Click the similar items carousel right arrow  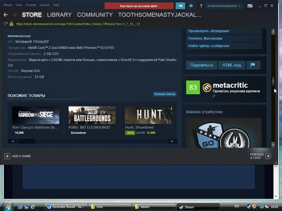point(172,141)
